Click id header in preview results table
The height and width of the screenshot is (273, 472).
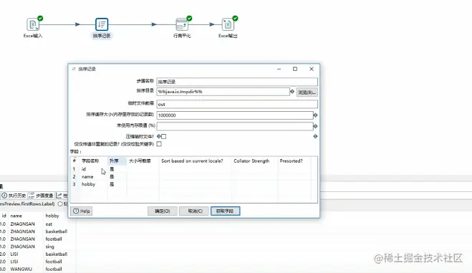point(4,216)
